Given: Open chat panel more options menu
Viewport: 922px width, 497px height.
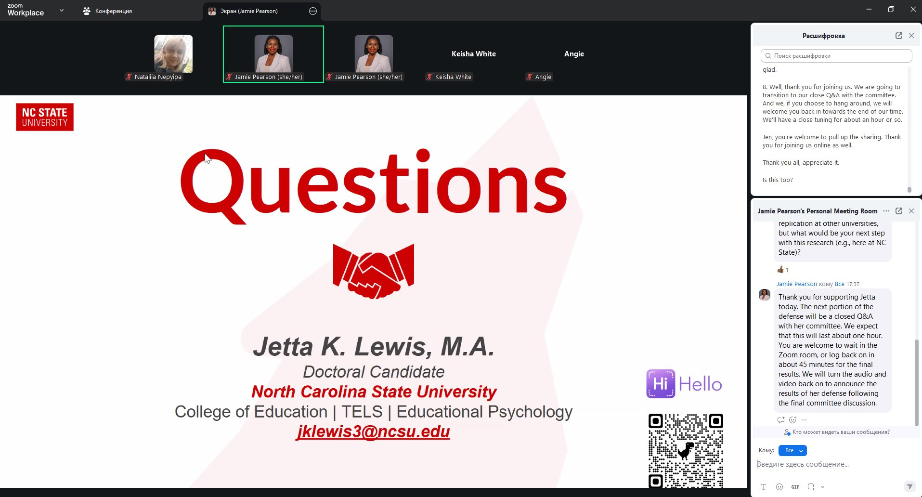Looking at the screenshot, I should click(886, 211).
